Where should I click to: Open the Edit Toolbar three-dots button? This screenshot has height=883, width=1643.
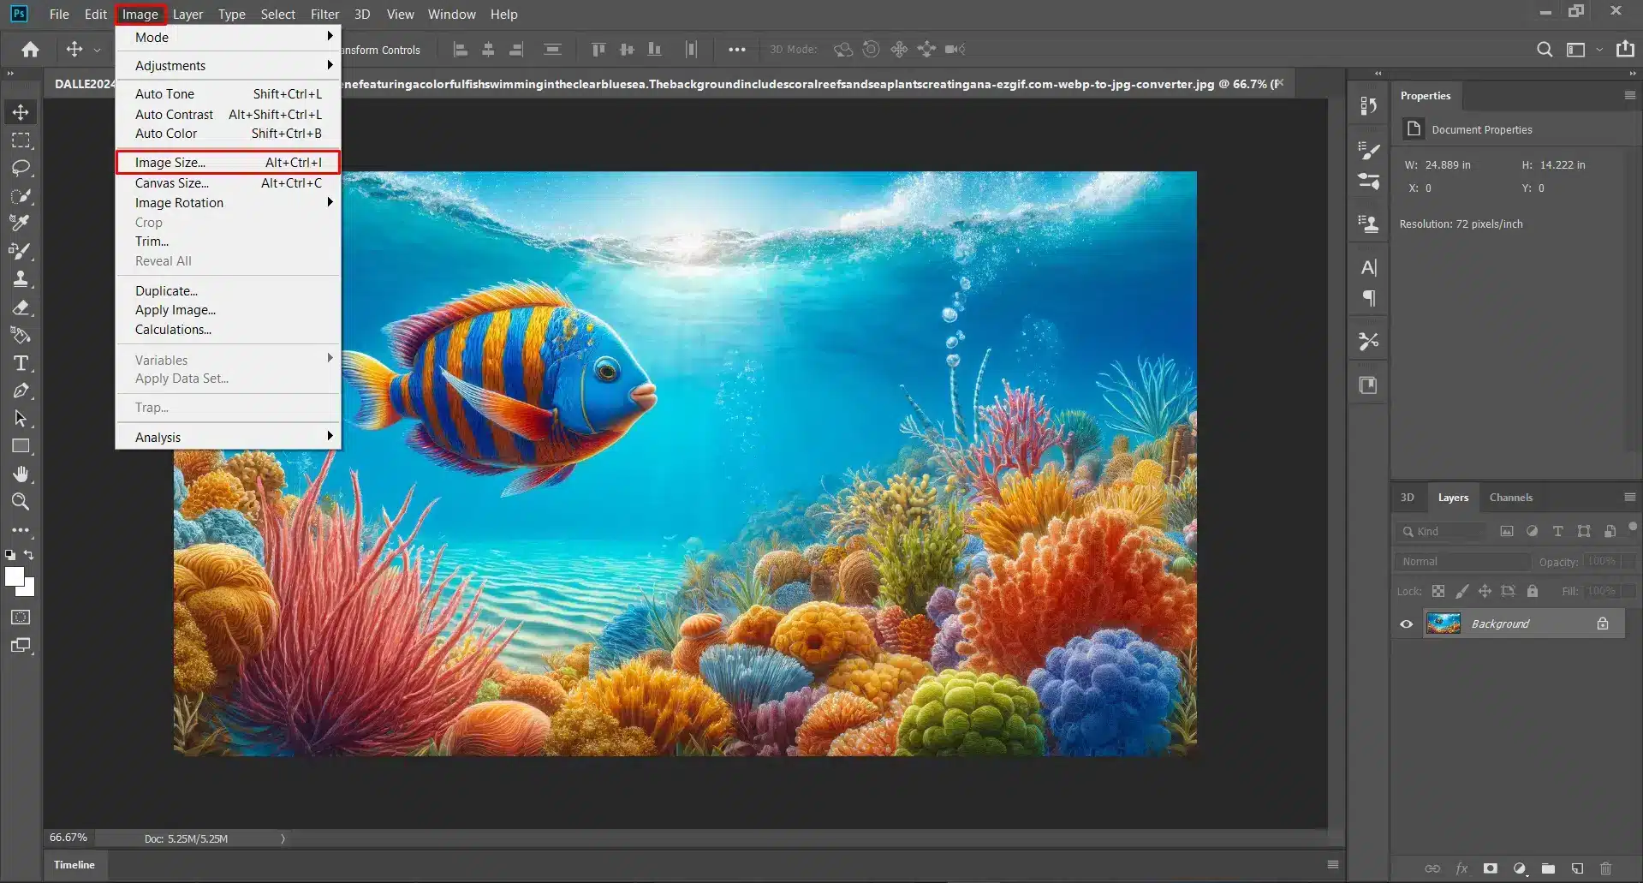(x=21, y=530)
